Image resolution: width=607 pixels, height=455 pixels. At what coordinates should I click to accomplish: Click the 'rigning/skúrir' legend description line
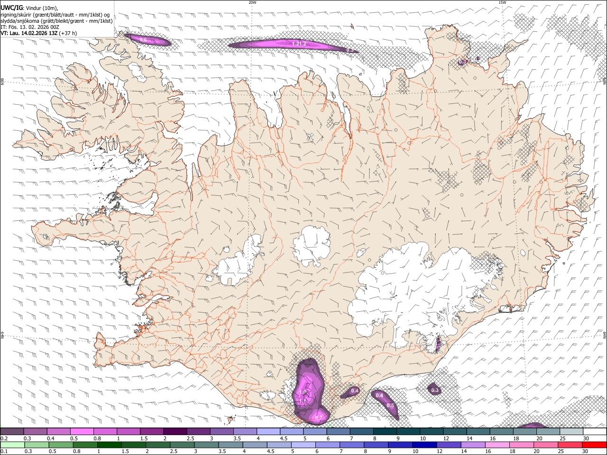pos(55,14)
